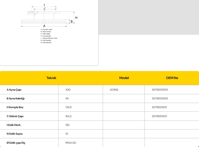Click the 'Hole Diameter' legend line

46,42
